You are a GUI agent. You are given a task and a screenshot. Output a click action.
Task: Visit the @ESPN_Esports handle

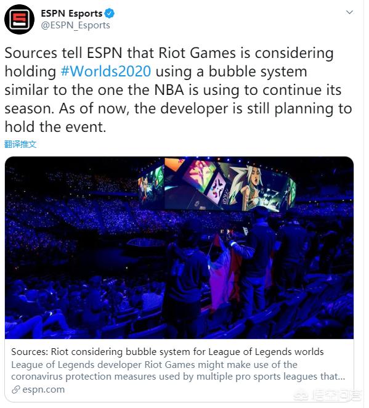(x=75, y=25)
